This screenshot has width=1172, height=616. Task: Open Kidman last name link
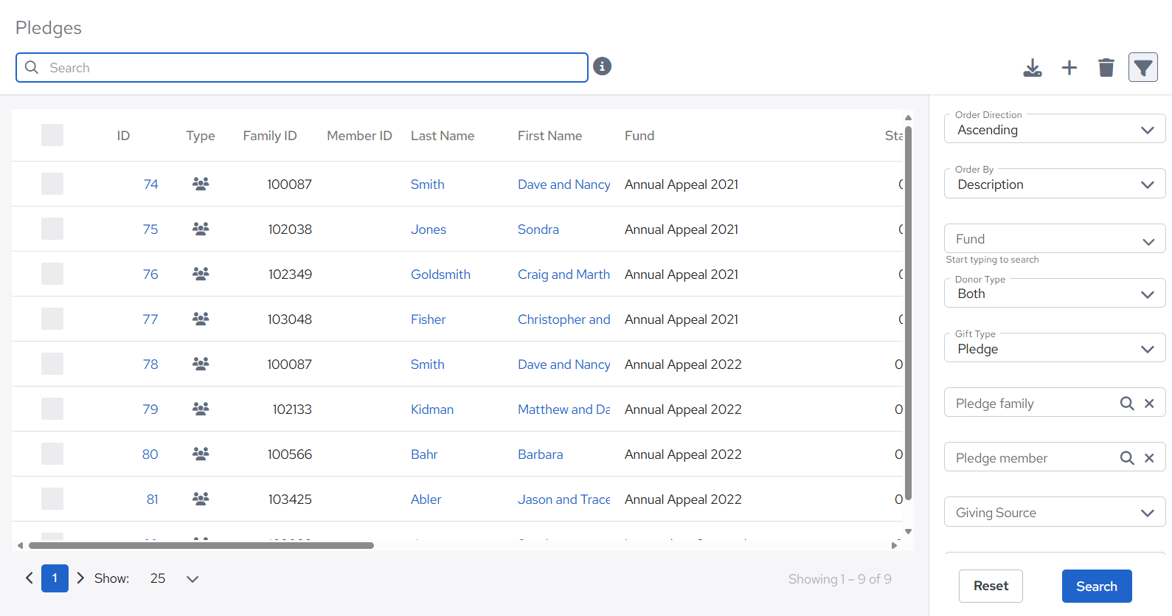pyautogui.click(x=432, y=409)
